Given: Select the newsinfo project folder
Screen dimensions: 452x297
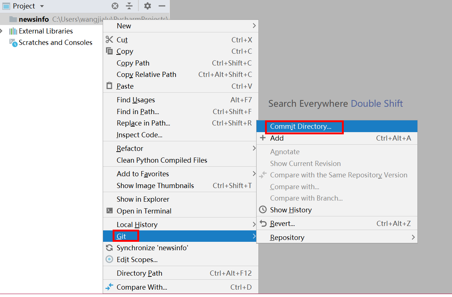Looking at the screenshot, I should (x=34, y=20).
